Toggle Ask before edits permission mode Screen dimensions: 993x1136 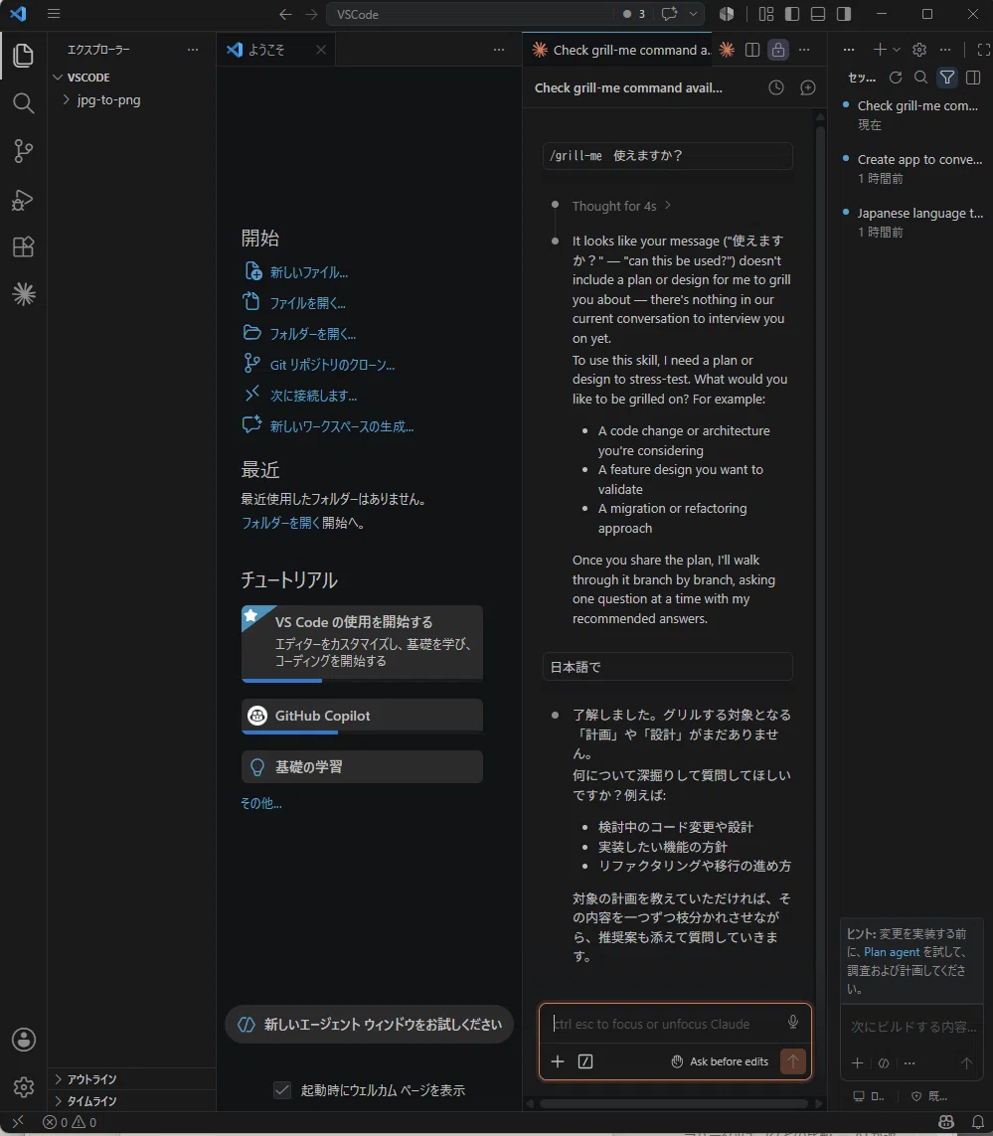pyautogui.click(x=720, y=1061)
